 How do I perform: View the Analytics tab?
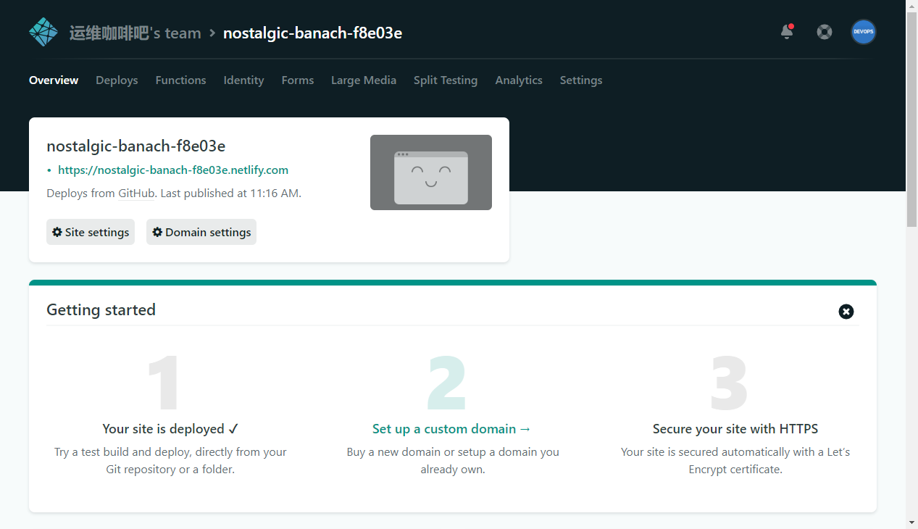tap(518, 80)
